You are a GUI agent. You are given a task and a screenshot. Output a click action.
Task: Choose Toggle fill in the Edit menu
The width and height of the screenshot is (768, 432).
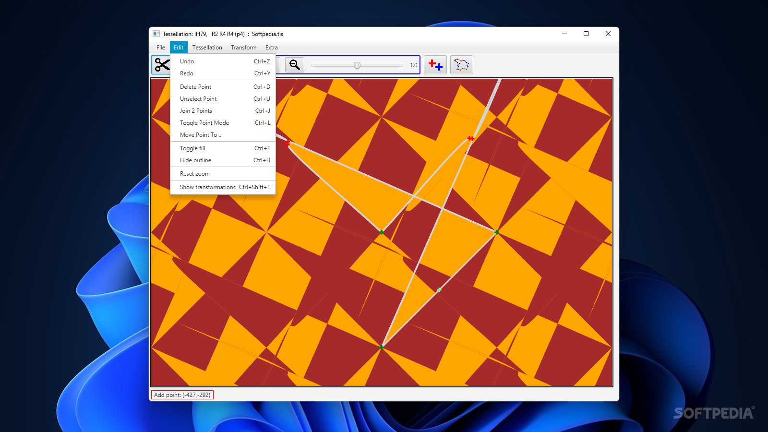(223, 148)
